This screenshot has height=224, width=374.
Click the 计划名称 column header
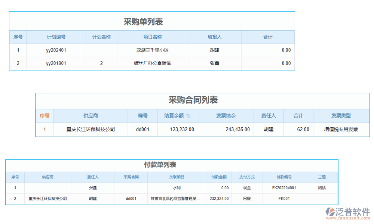(101, 37)
